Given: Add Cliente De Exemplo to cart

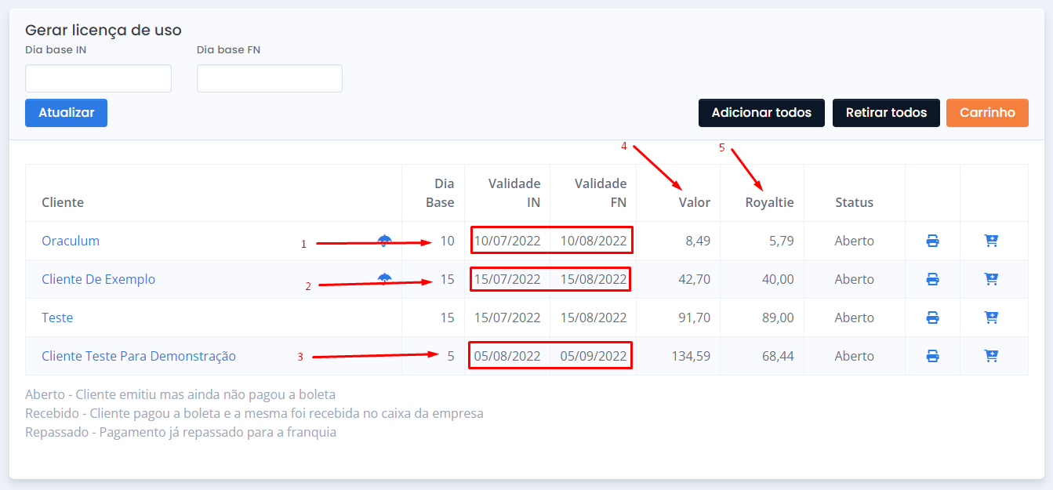Looking at the screenshot, I should (991, 280).
